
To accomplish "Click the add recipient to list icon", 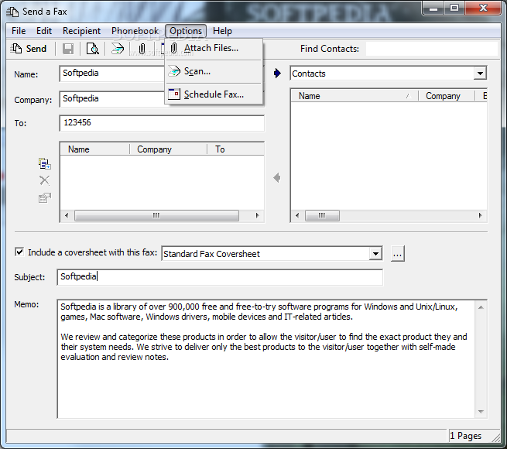I will pos(45,163).
